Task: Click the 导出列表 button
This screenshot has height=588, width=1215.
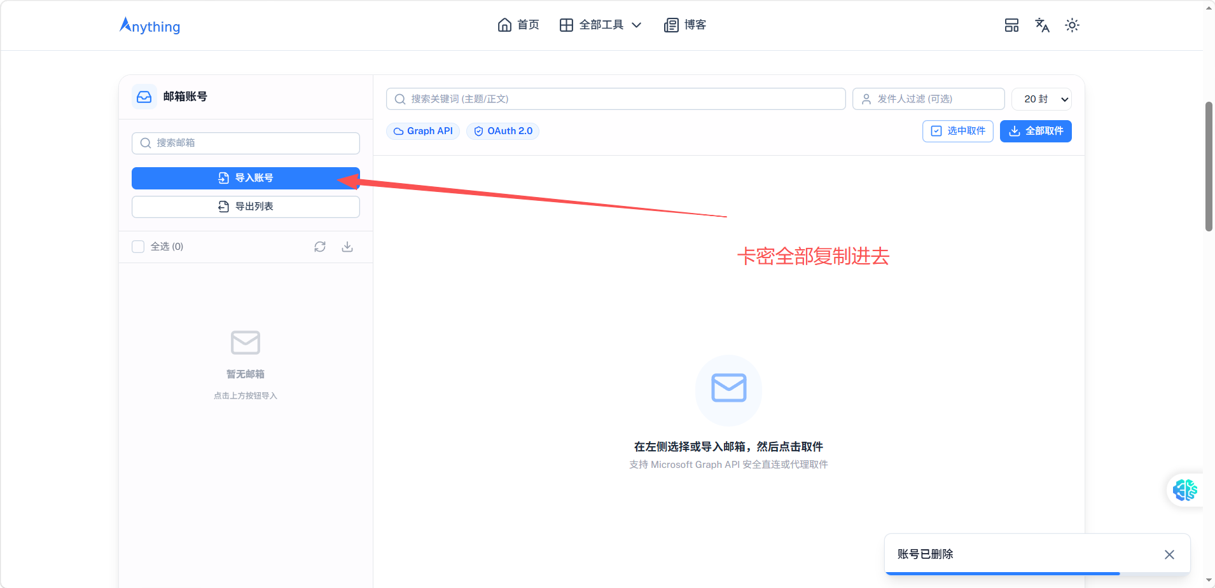Action: click(x=246, y=207)
